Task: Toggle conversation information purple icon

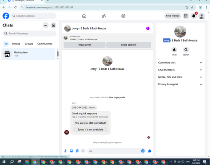Action: [148, 29]
